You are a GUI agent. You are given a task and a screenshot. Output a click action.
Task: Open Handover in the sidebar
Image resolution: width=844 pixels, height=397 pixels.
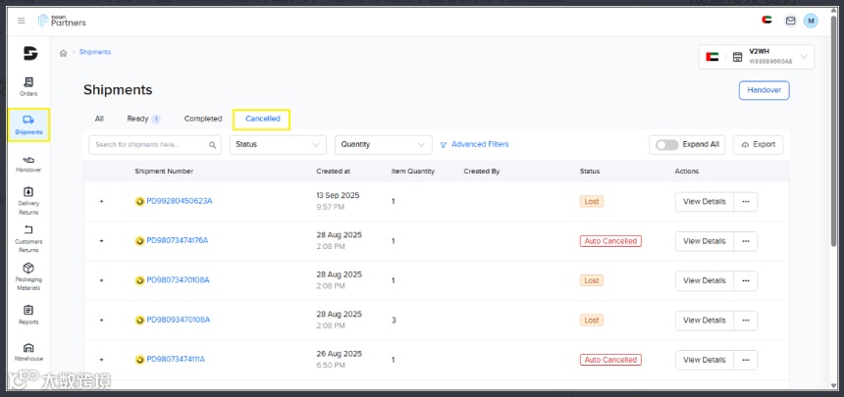28,163
